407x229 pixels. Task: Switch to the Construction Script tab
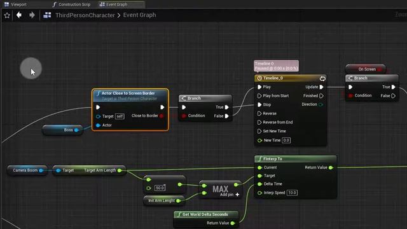click(71, 4)
